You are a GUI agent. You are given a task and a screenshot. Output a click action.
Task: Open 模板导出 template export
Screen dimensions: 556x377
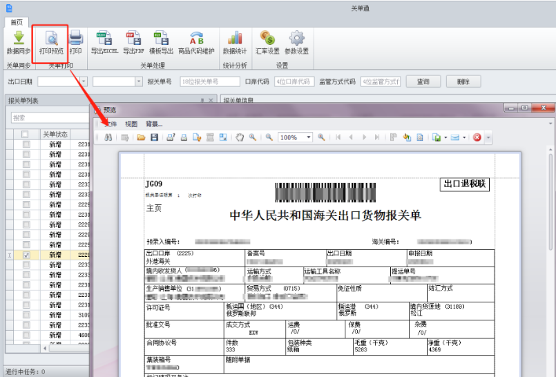tap(162, 42)
